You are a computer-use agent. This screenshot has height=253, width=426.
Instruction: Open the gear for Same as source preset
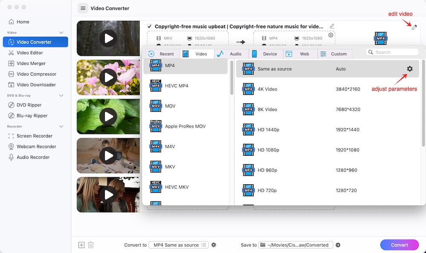(410, 69)
